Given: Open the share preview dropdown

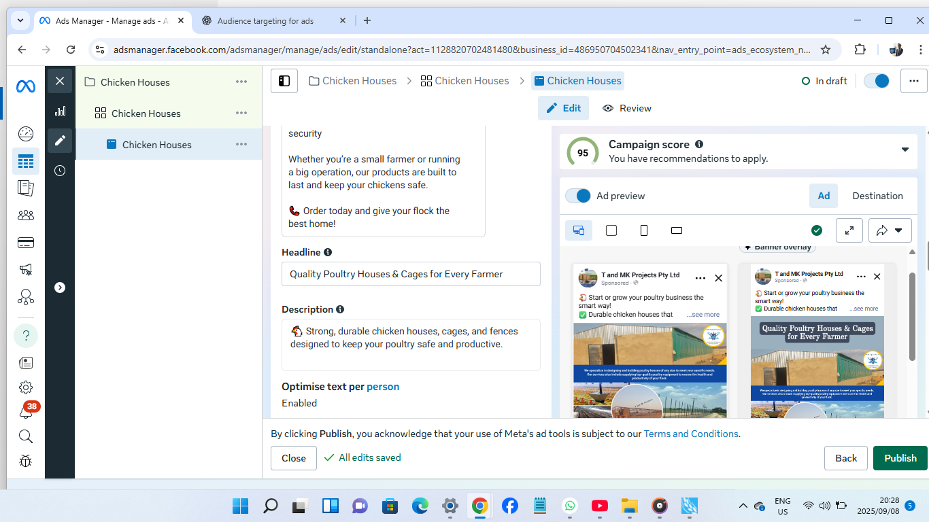Looking at the screenshot, I should tap(890, 230).
